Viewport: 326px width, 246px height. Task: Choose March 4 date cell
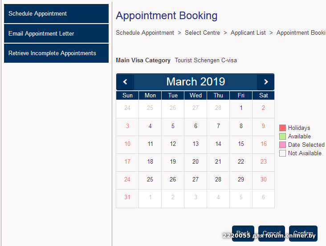150,126
